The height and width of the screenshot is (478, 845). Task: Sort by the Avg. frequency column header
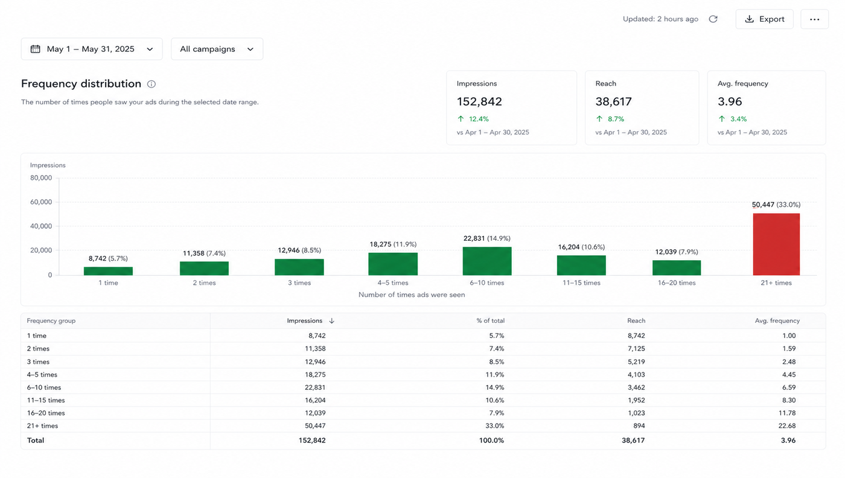tap(777, 321)
